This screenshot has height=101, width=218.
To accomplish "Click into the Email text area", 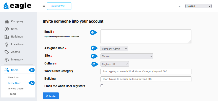I will point(146,37).
